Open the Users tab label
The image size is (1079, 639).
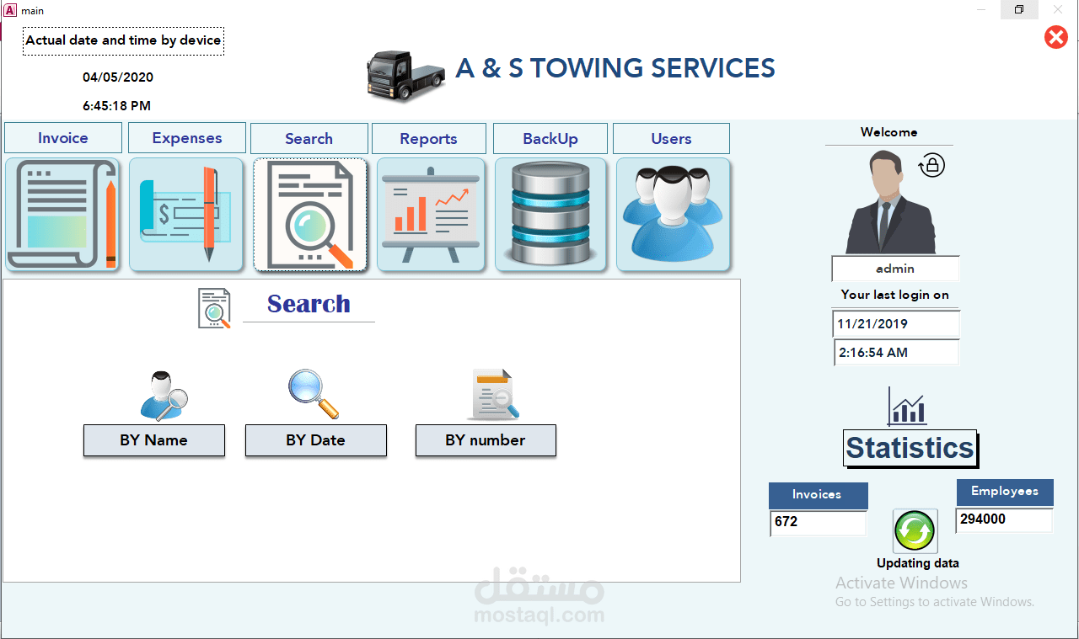[x=671, y=139]
